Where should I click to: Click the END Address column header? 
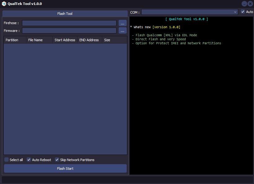[x=90, y=40]
